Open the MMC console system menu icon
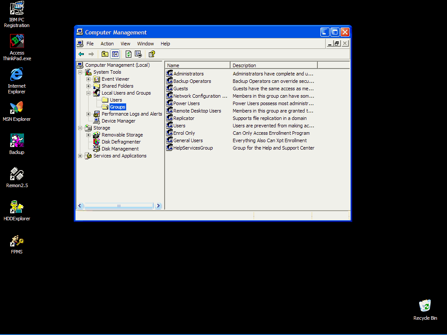The width and height of the screenshot is (447, 335). pos(80,44)
